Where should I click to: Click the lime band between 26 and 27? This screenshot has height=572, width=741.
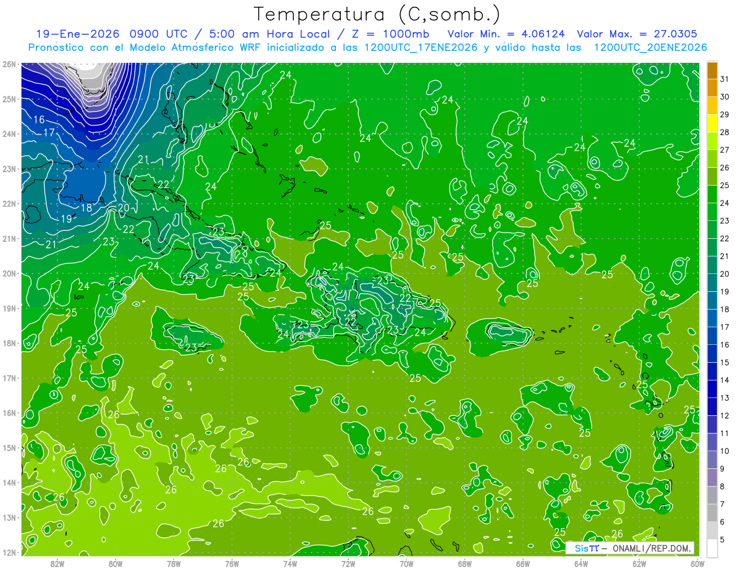712,159
